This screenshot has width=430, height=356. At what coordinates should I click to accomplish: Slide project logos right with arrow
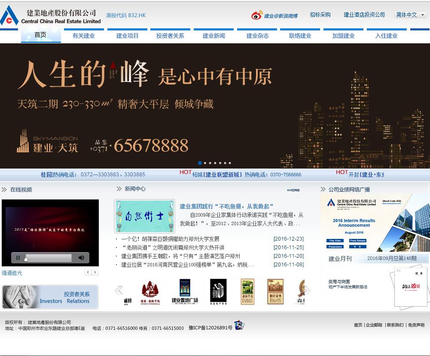tap(308, 290)
